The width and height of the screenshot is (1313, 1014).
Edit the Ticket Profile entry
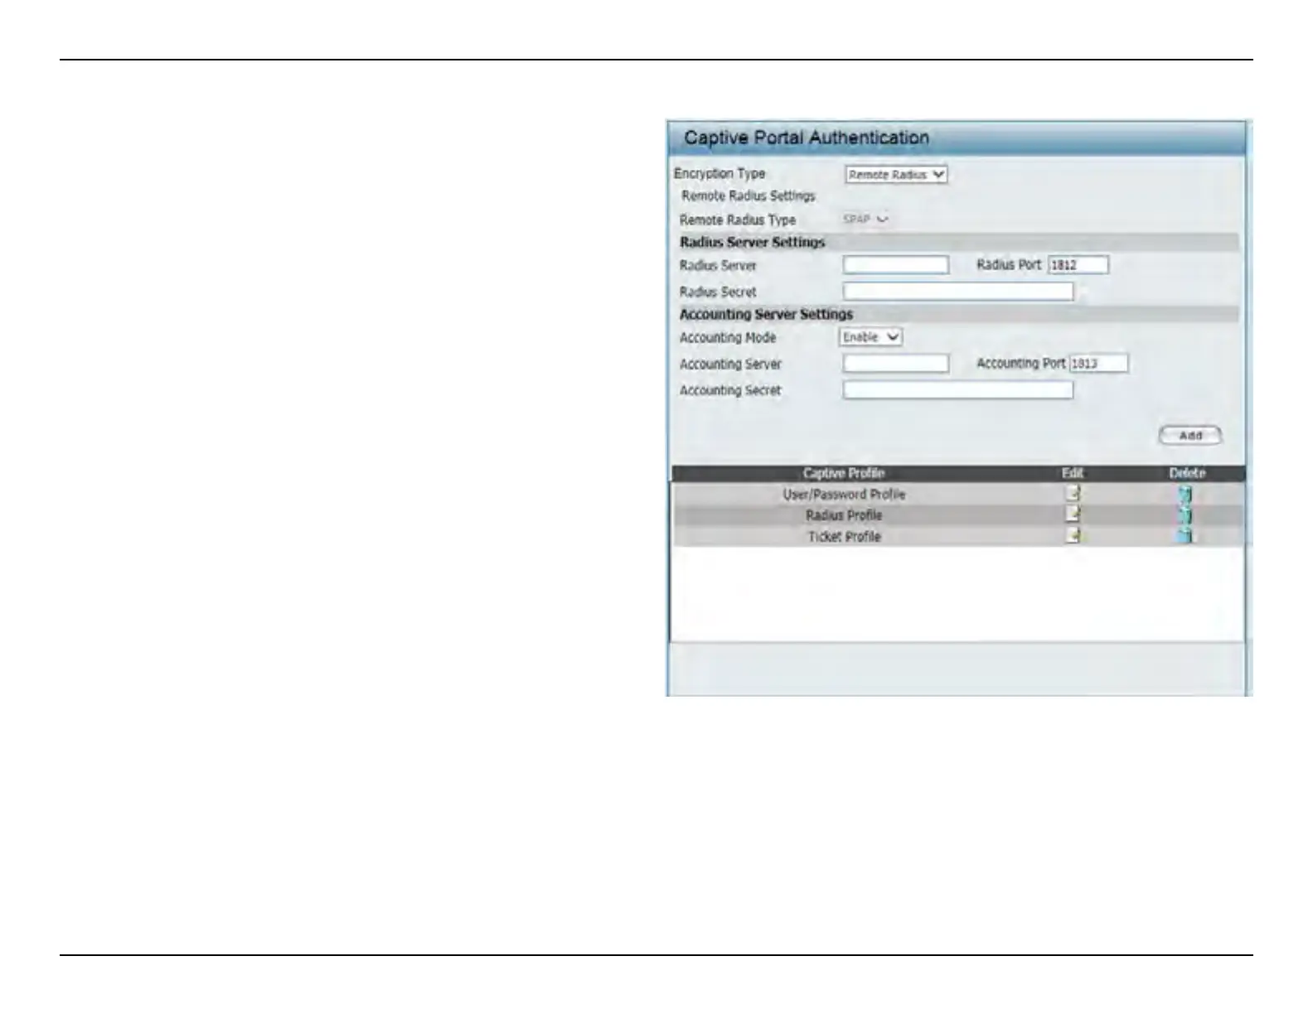click(x=1073, y=535)
